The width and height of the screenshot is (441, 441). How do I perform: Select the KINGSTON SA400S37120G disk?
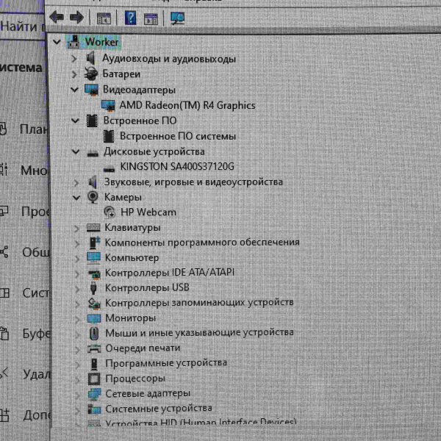[182, 166]
